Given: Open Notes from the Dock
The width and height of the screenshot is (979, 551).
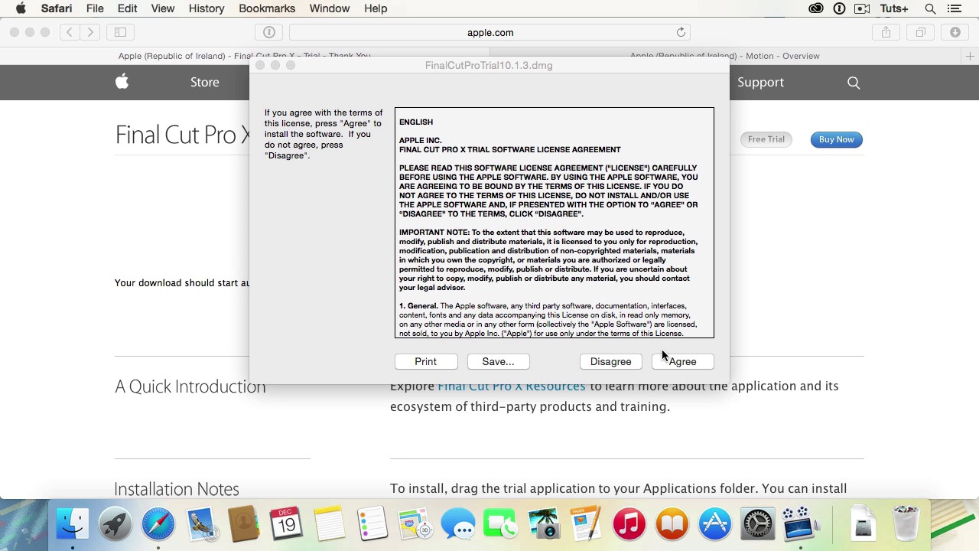Looking at the screenshot, I should [x=330, y=524].
